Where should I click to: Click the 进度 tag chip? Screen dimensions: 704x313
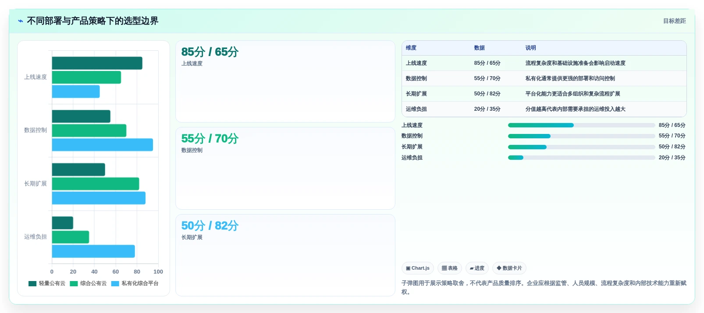tap(477, 268)
